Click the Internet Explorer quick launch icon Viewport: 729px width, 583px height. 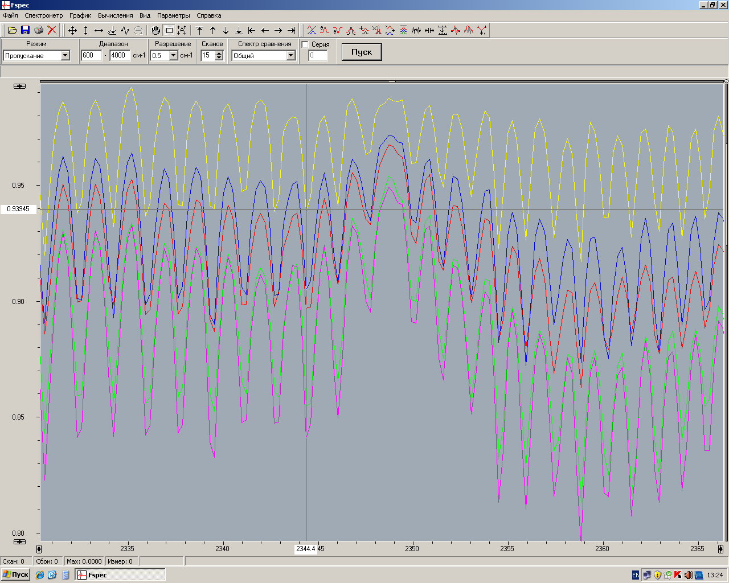pyautogui.click(x=40, y=575)
